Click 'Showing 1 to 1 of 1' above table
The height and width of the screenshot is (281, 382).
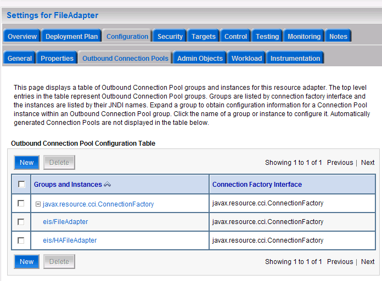coord(293,162)
